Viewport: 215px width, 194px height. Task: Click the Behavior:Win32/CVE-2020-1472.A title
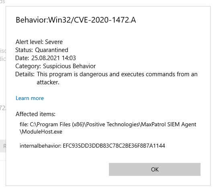coord(76,20)
